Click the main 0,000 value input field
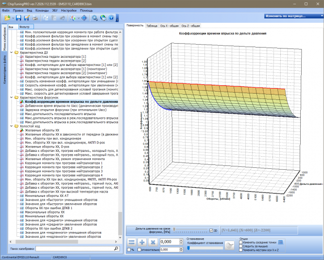 click(170, 242)
